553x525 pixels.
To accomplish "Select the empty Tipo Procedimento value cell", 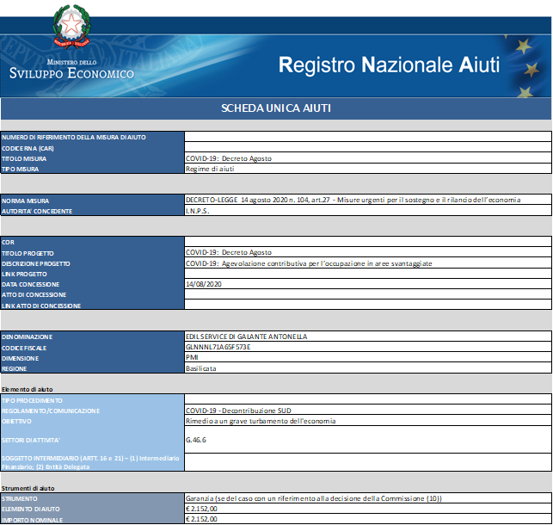I will click(x=368, y=399).
